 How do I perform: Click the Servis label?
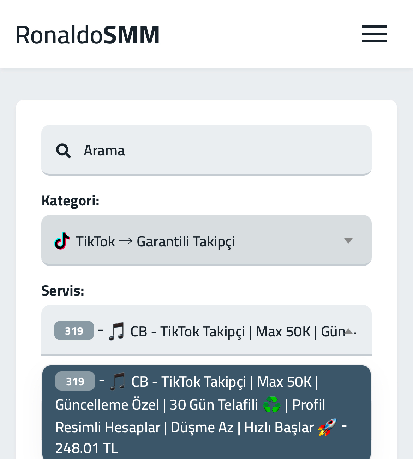[x=63, y=291]
